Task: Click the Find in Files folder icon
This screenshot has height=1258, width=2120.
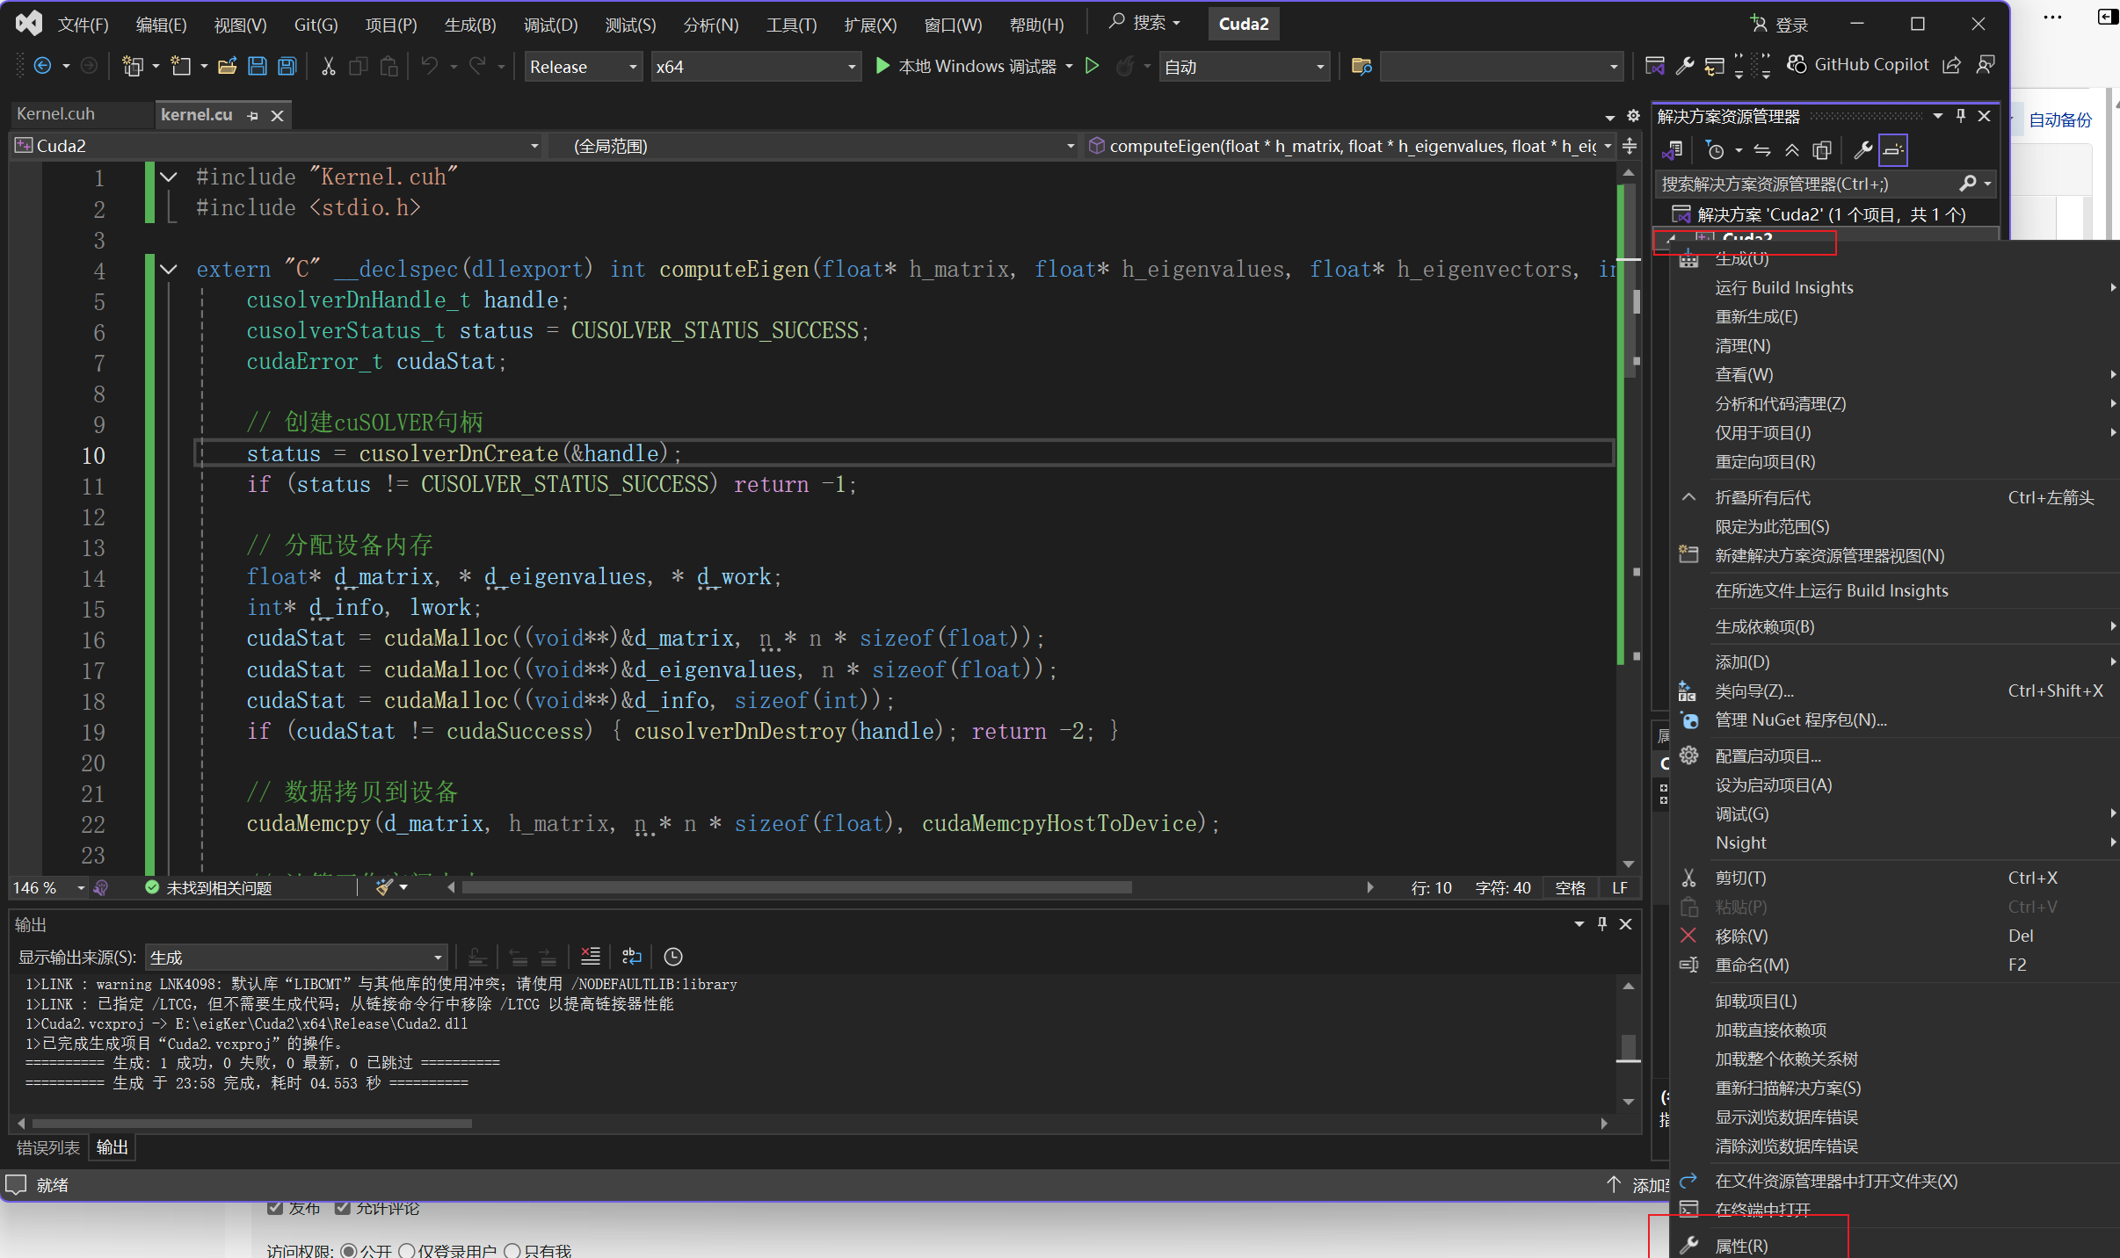Action: [1361, 67]
